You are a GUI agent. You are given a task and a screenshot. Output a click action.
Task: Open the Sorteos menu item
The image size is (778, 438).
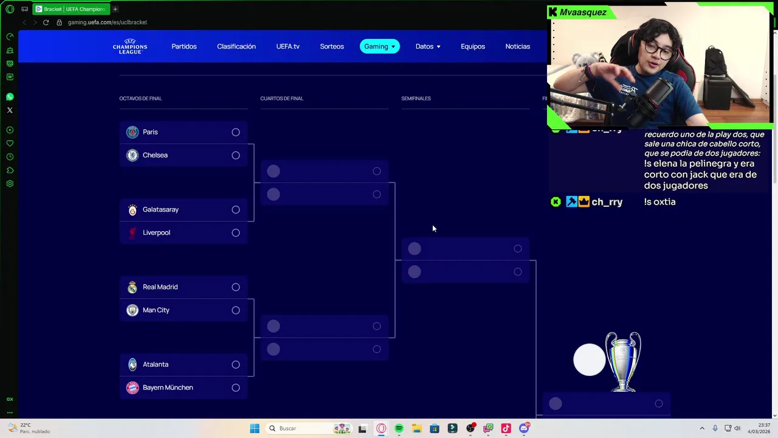[332, 46]
